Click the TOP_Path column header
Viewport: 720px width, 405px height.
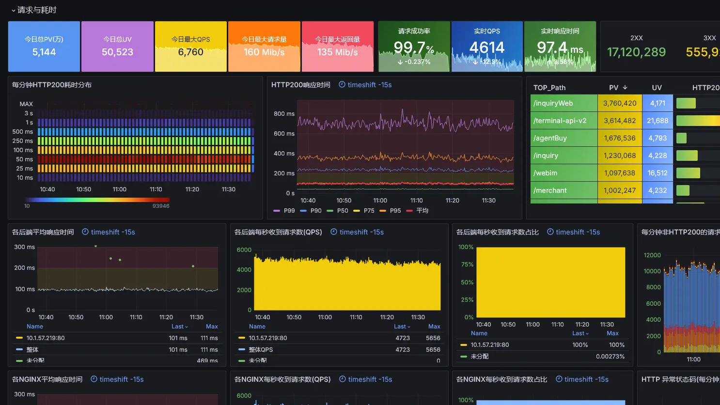coord(549,88)
